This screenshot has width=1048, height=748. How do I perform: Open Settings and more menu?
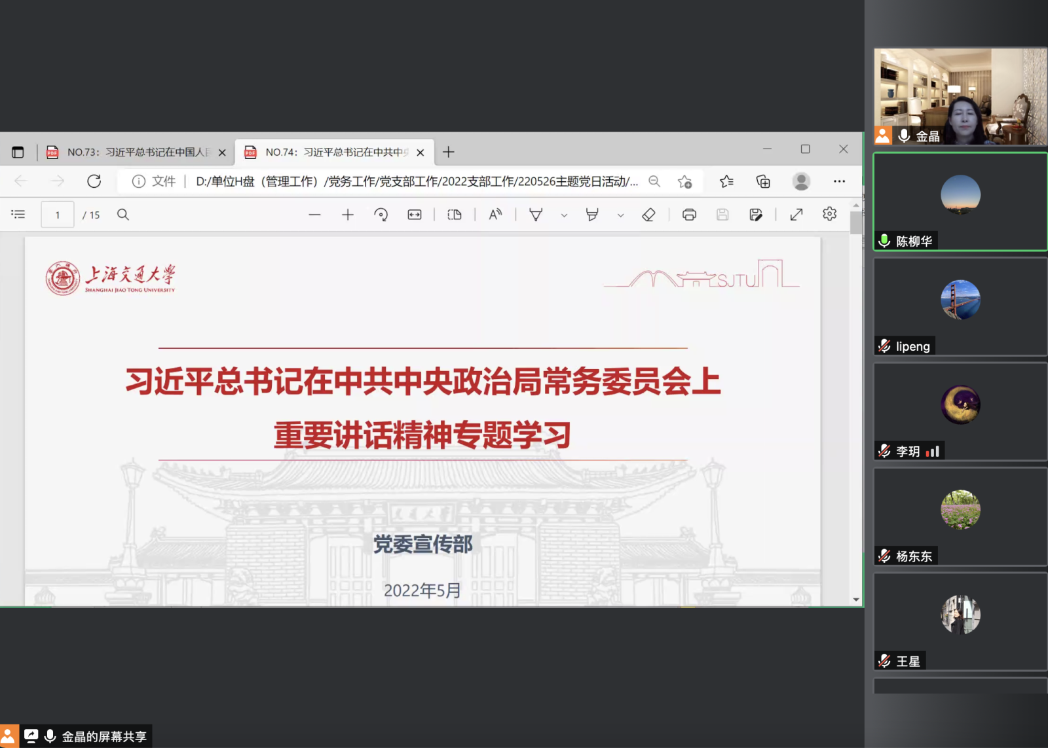click(x=839, y=181)
